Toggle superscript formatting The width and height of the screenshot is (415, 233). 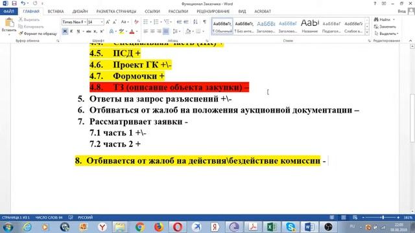click(102, 31)
